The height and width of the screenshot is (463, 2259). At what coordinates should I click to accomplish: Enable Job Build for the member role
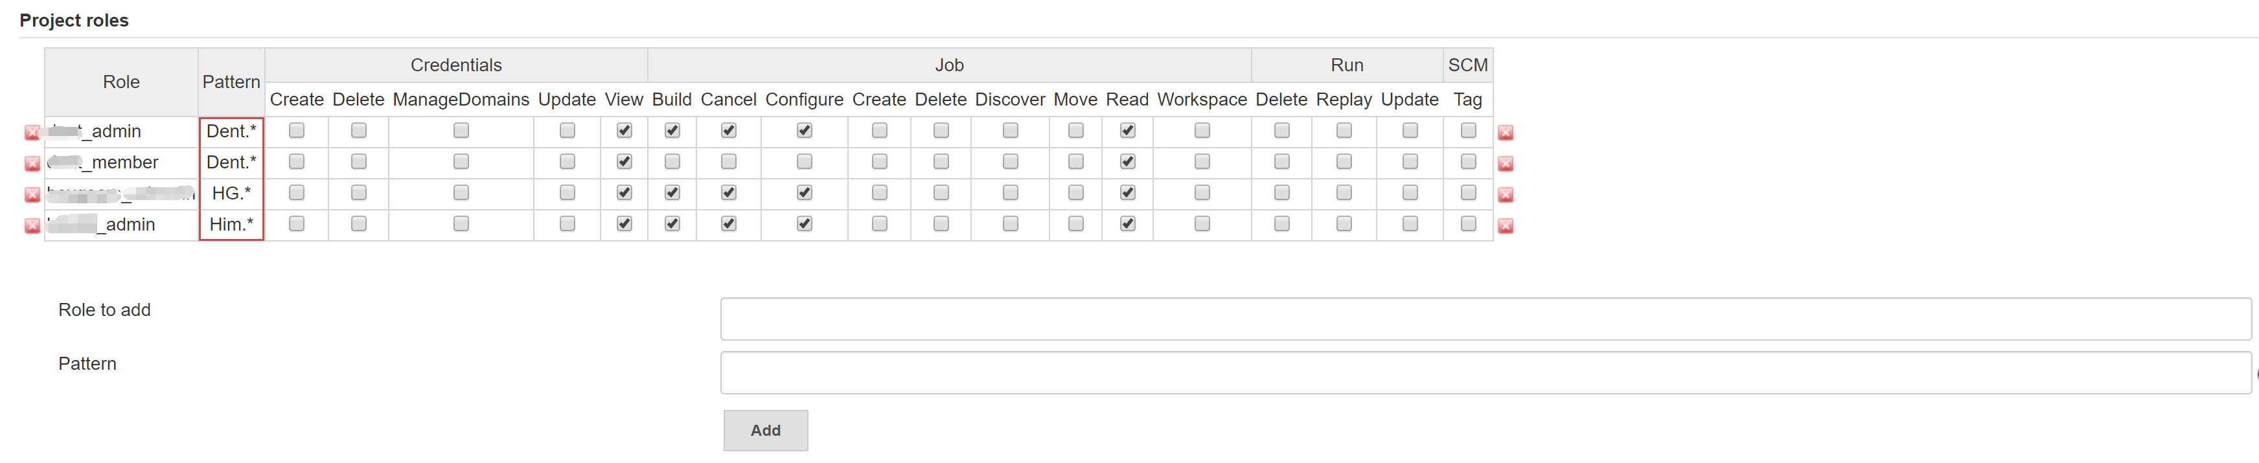click(x=672, y=161)
